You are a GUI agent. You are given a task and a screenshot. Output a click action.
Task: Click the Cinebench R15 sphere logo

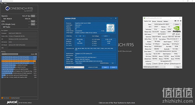[8, 8]
